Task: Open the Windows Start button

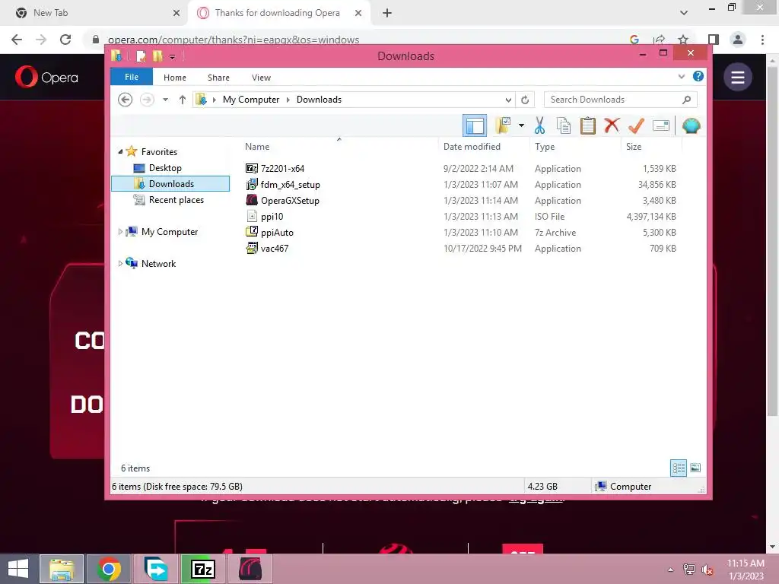Action: coord(18,569)
